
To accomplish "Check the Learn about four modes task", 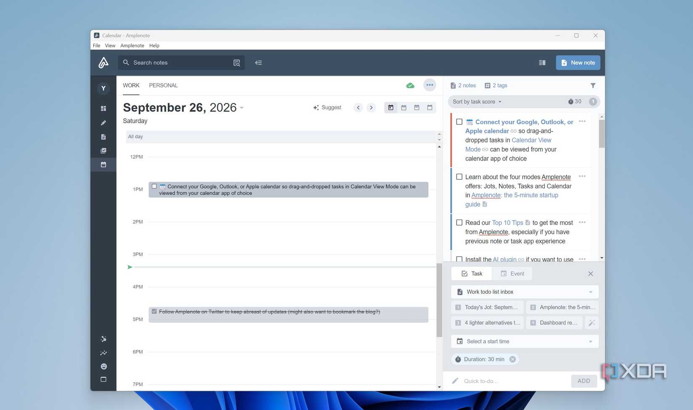I will [x=459, y=177].
